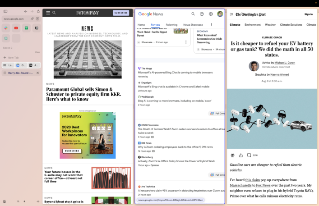Open the pinned YouTube favorite

(x=16, y=28)
